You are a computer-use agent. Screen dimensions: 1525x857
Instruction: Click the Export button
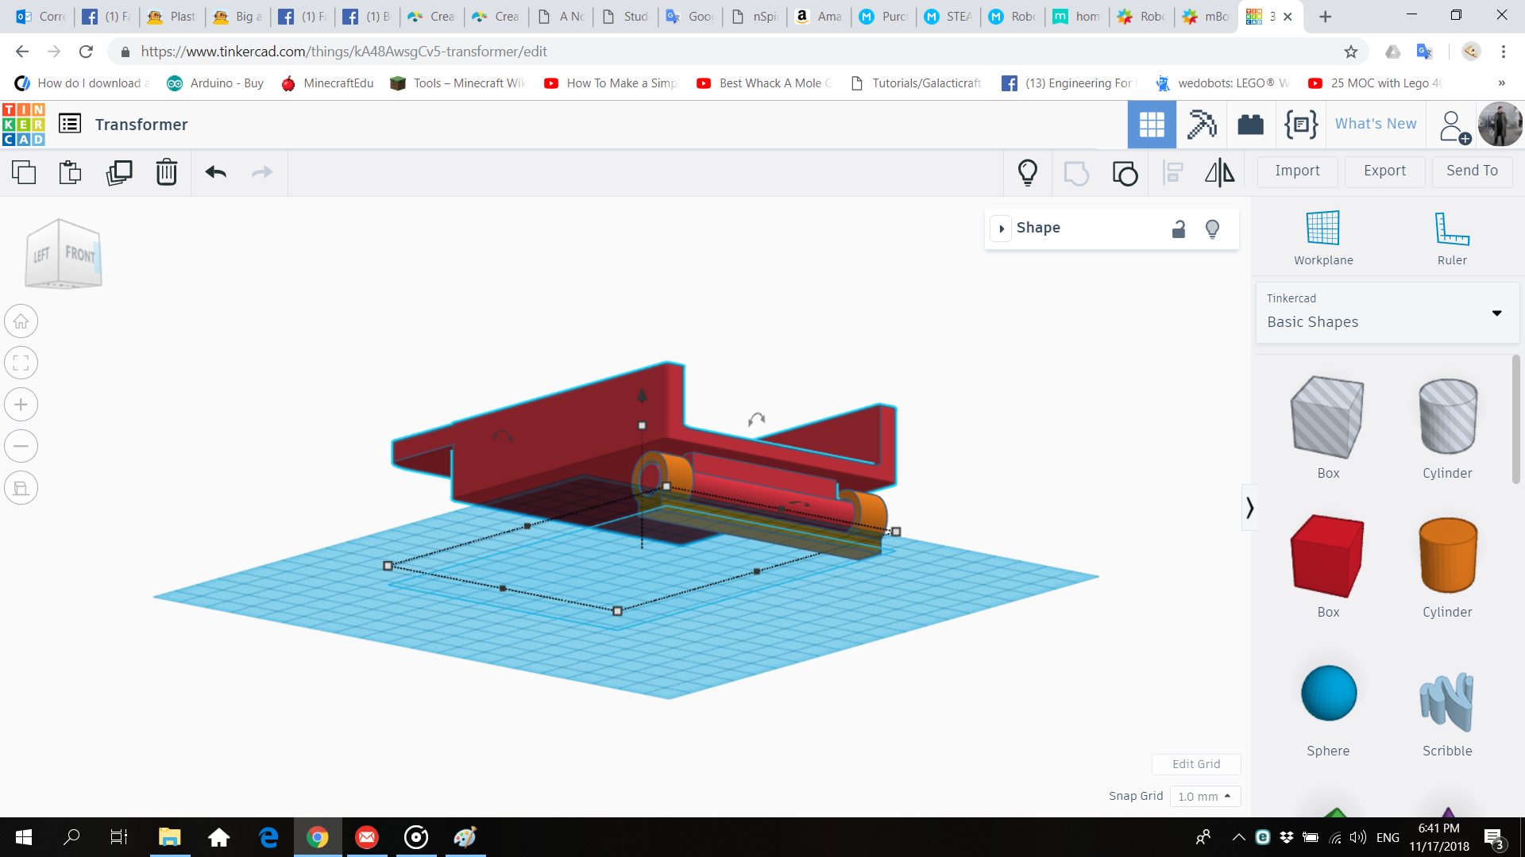tap(1384, 171)
